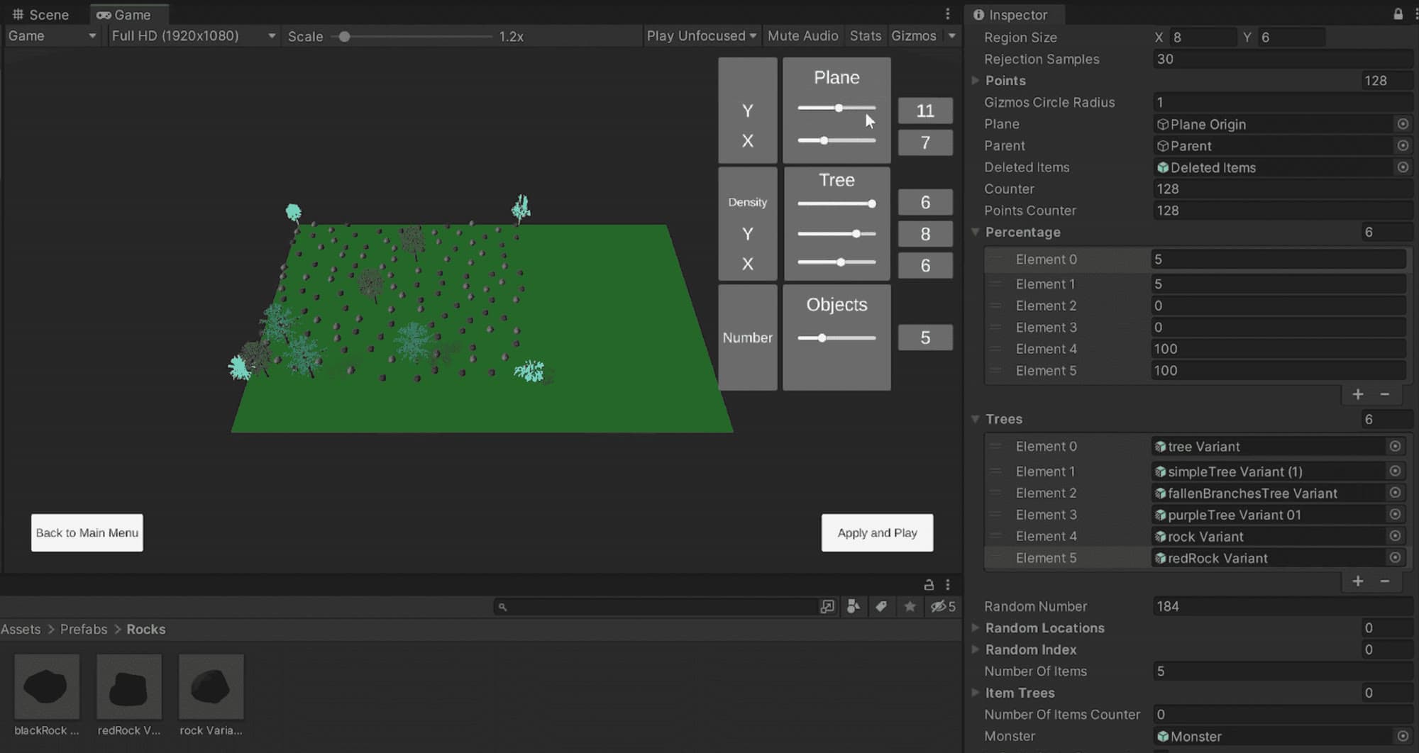This screenshot has width=1419, height=753.
Task: Click the Tree Density slider
Action: point(837,203)
